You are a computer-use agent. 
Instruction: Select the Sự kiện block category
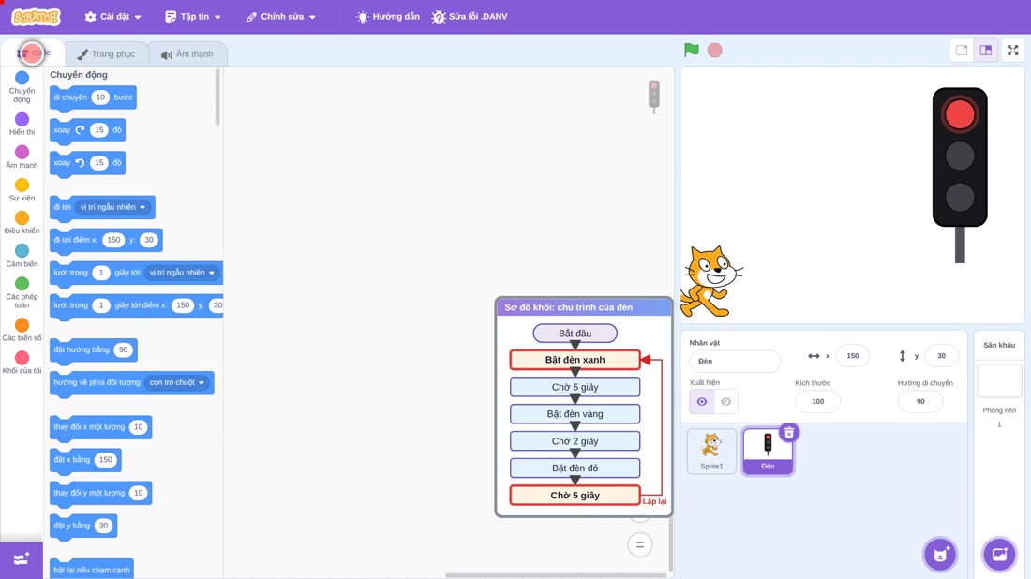22,190
